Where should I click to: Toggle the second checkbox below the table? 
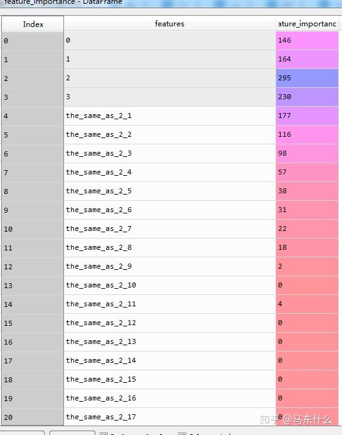tap(182, 433)
